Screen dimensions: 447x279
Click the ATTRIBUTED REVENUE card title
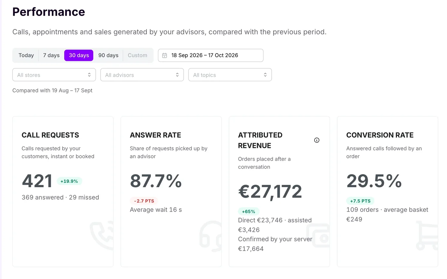(x=260, y=140)
